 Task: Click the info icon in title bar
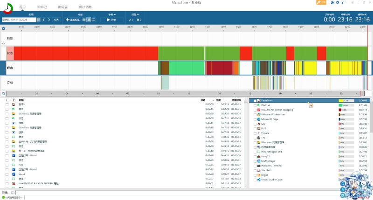coord(342,2)
